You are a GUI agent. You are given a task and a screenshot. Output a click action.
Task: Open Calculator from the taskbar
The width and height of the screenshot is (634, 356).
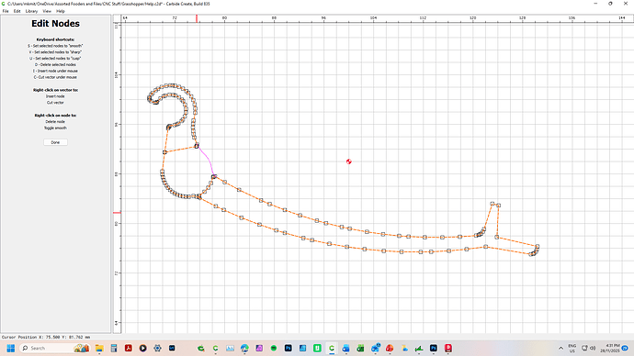(114, 348)
